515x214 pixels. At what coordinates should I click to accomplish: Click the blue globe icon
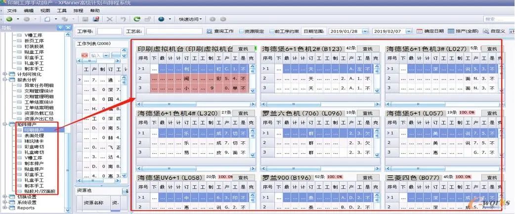(x=161, y=19)
